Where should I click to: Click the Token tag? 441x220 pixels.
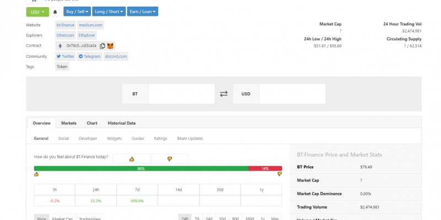62,67
